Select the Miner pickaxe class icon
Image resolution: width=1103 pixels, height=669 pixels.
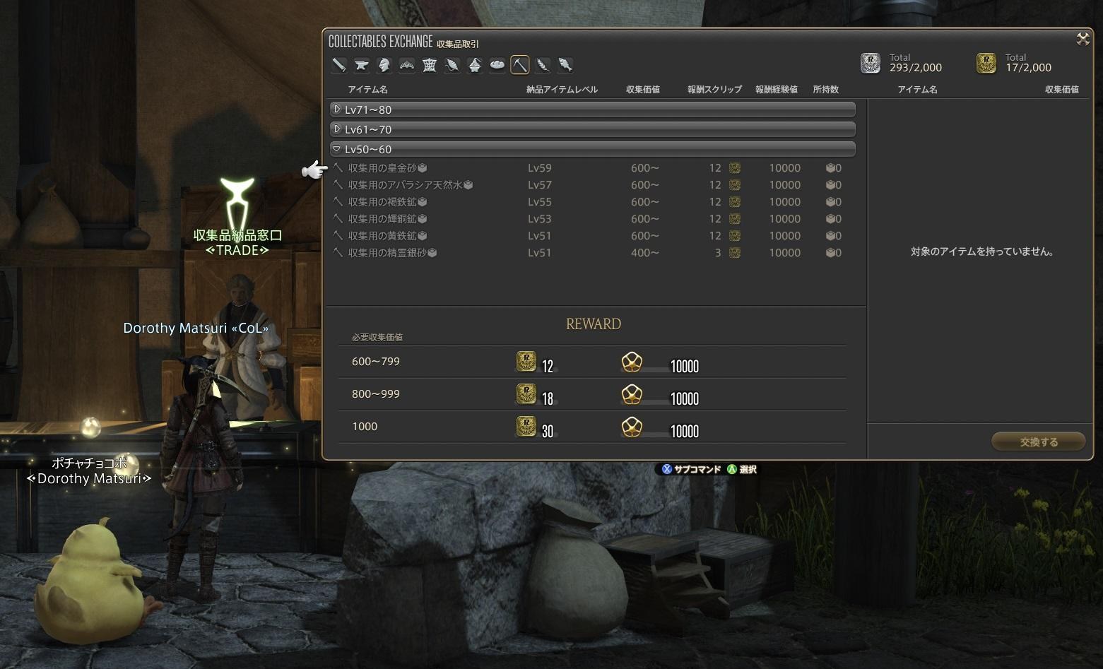[520, 65]
